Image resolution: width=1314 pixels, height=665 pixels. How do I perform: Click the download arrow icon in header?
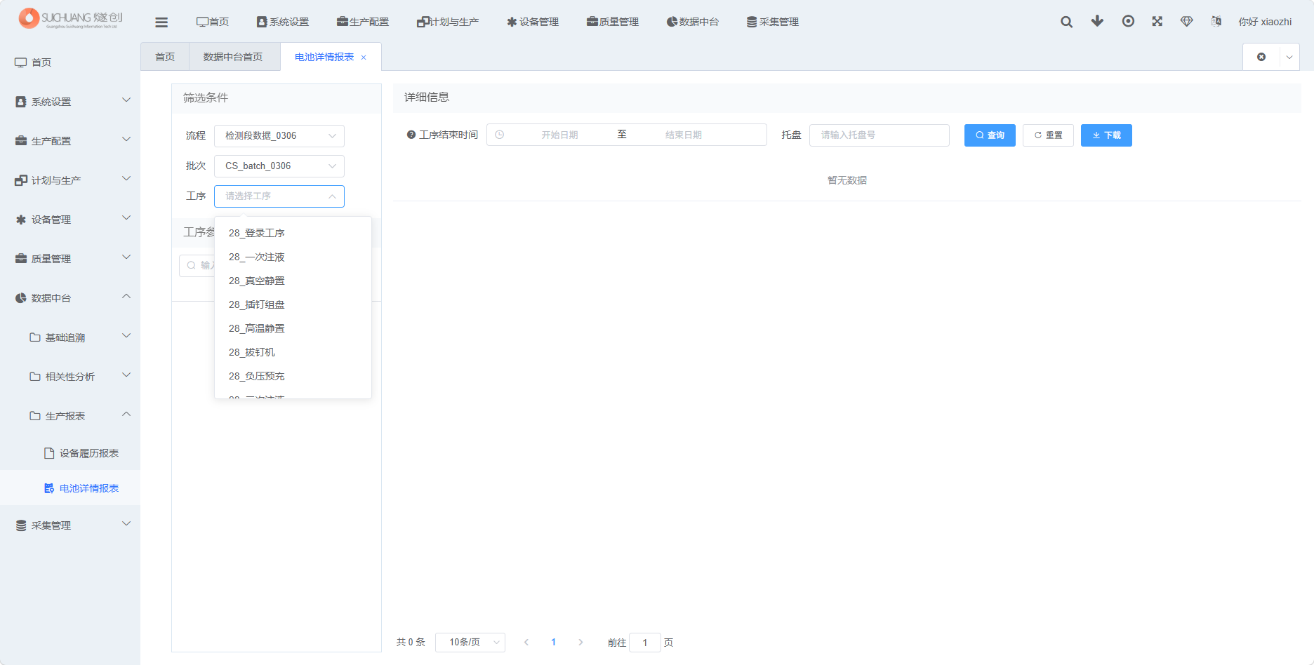[1097, 21]
